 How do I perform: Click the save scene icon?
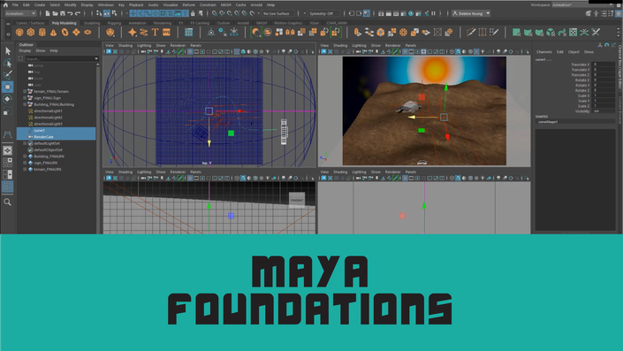63,13
